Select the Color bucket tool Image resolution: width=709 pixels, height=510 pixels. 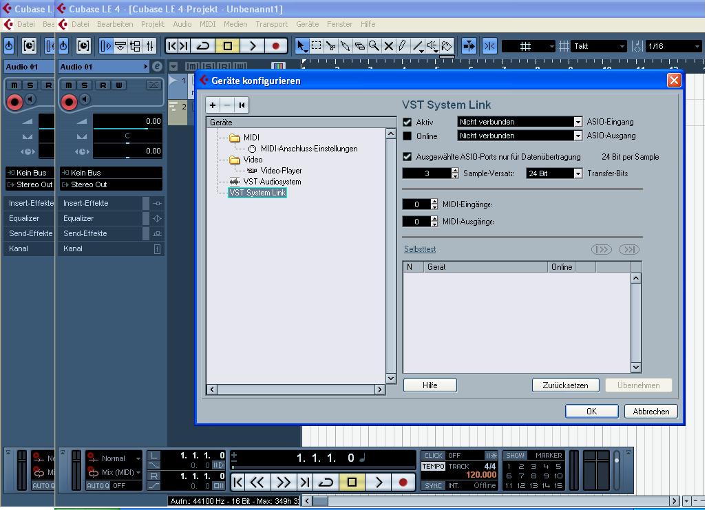(x=447, y=45)
